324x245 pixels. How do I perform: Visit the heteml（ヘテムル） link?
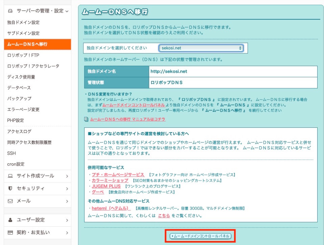(x=111, y=208)
